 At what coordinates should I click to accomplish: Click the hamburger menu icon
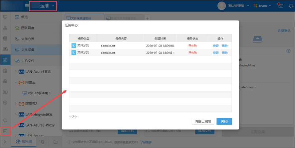click(27, 6)
